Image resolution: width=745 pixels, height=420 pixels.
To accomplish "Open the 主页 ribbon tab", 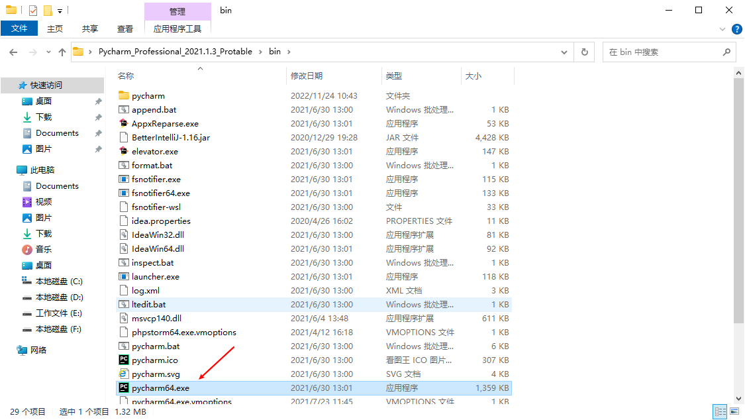I will [x=55, y=29].
